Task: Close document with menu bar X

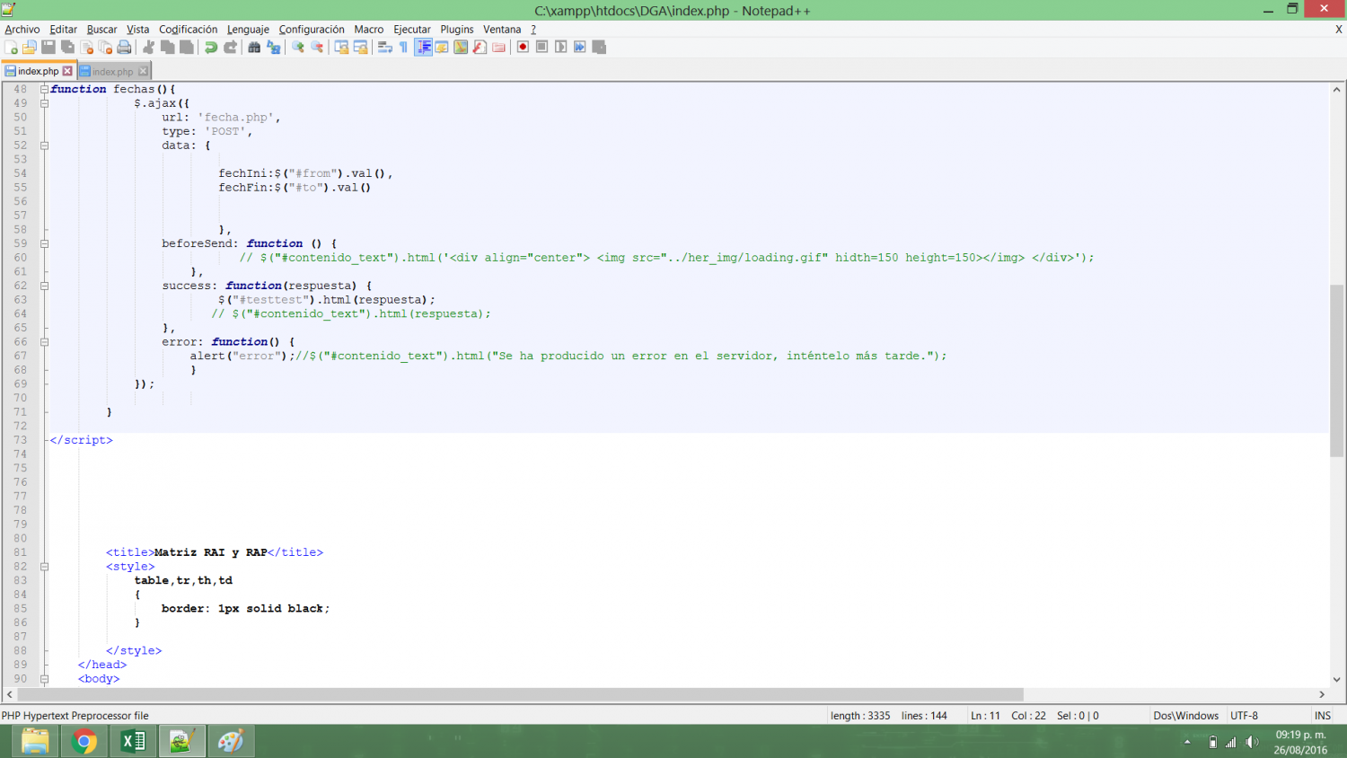Action: (x=1338, y=30)
